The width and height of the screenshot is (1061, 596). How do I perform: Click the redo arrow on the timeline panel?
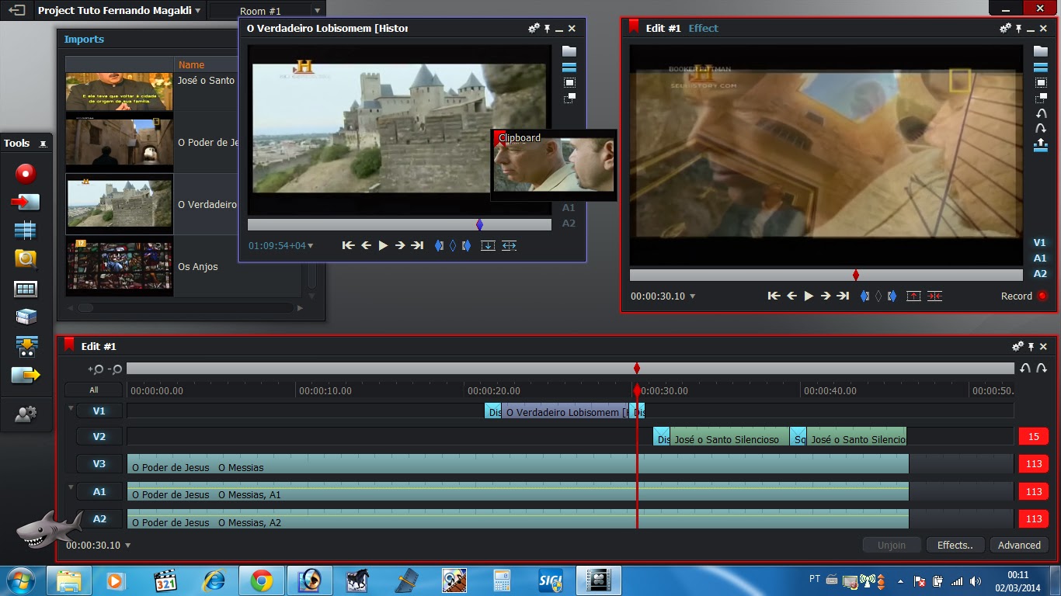point(1042,369)
